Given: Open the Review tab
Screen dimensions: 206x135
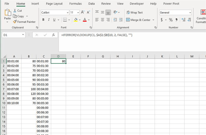Looking at the screenshot, I should coord(106,4).
